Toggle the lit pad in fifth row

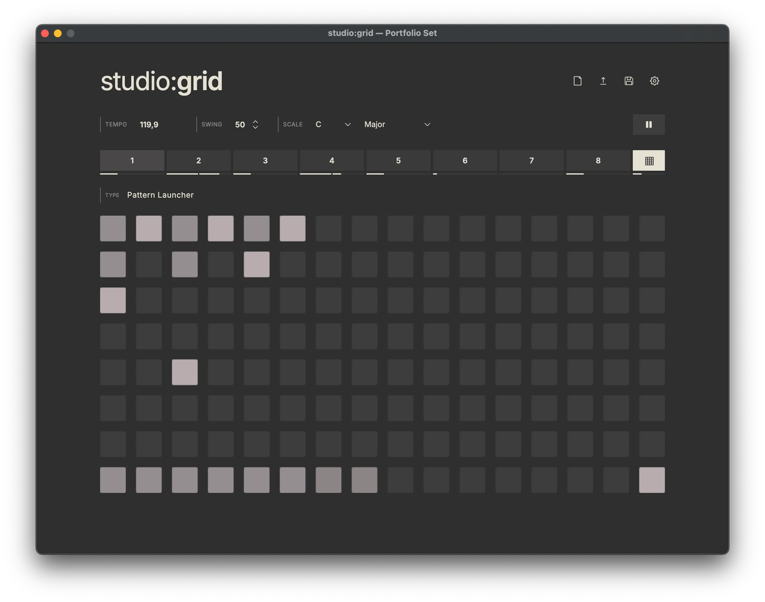coord(185,372)
